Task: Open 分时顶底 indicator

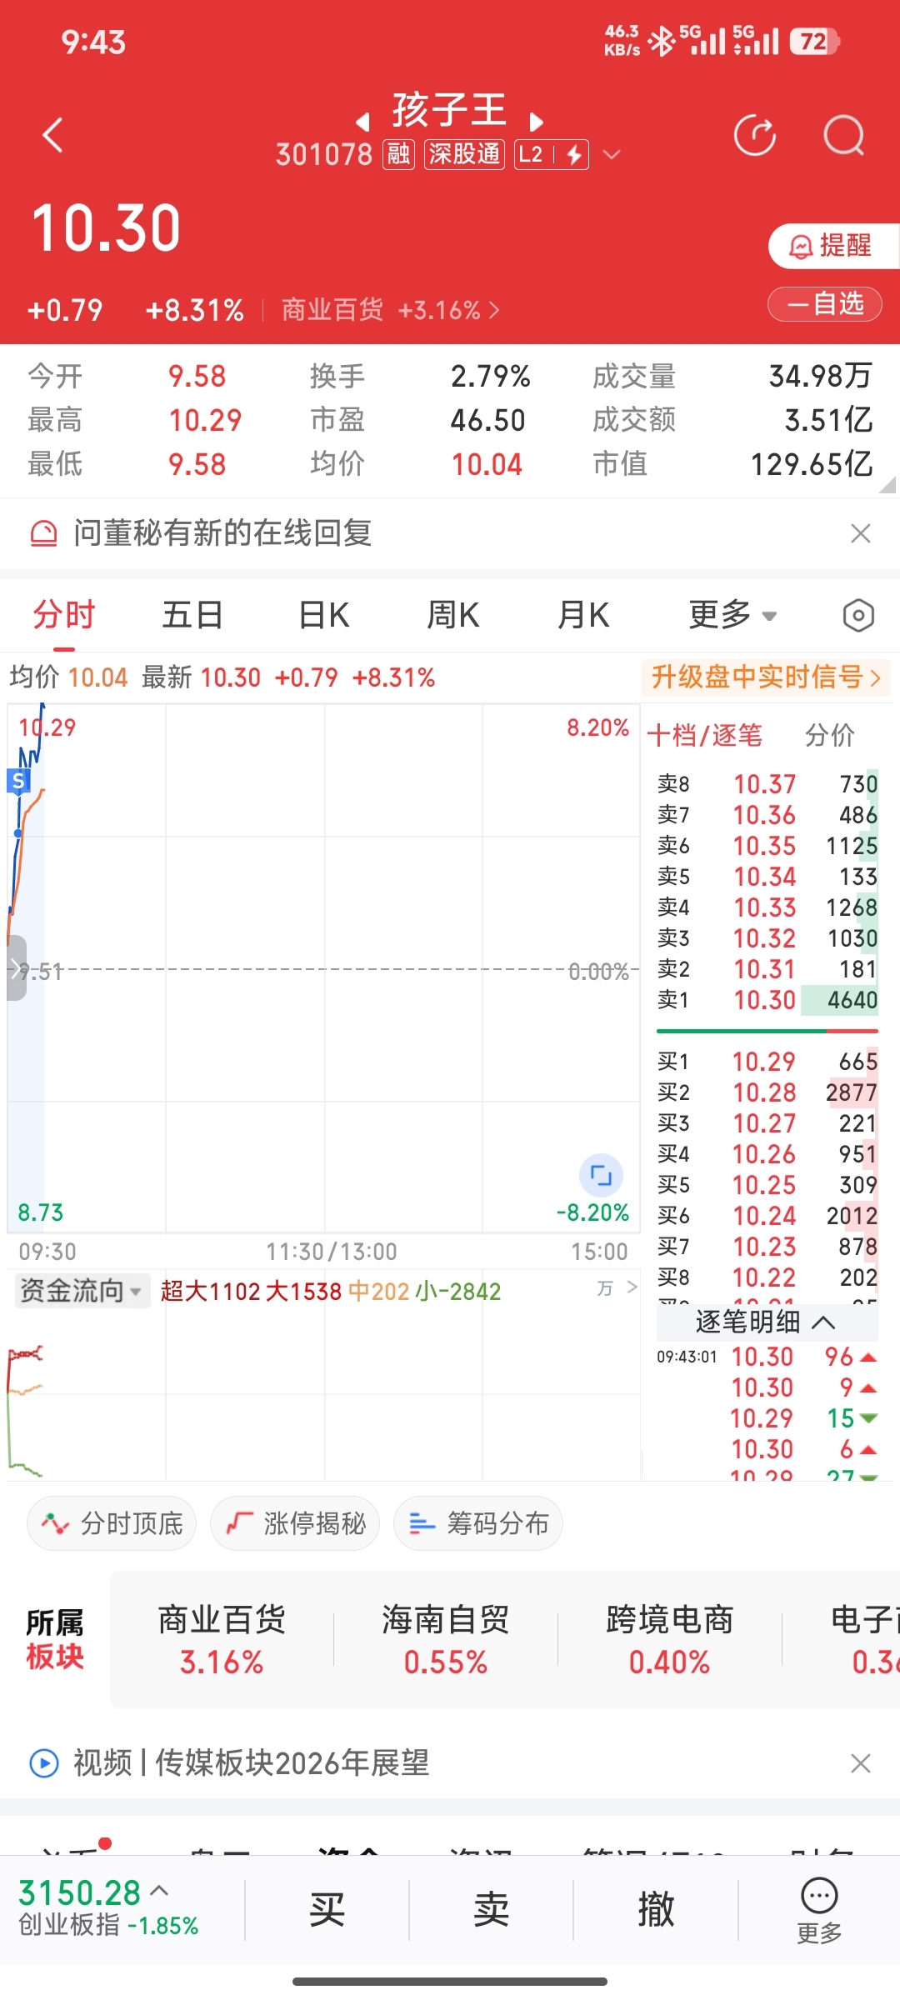Action: [x=112, y=1523]
